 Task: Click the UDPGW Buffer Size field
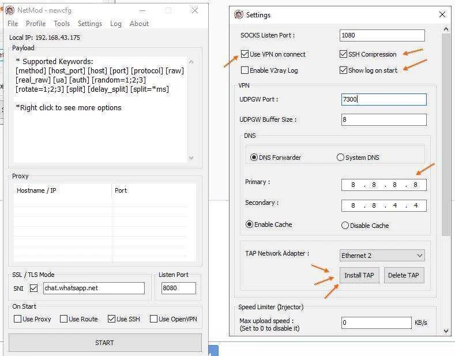(x=384, y=119)
